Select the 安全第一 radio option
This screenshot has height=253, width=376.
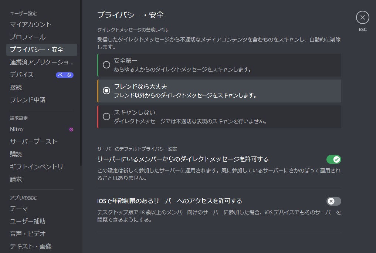coord(106,65)
